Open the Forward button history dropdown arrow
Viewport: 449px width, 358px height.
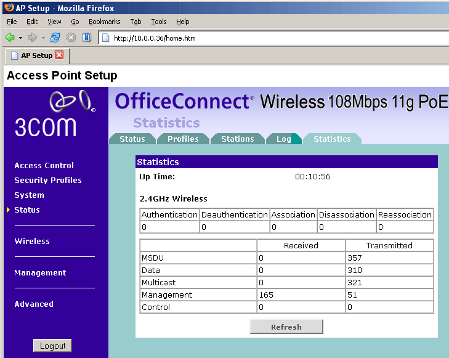(x=43, y=38)
